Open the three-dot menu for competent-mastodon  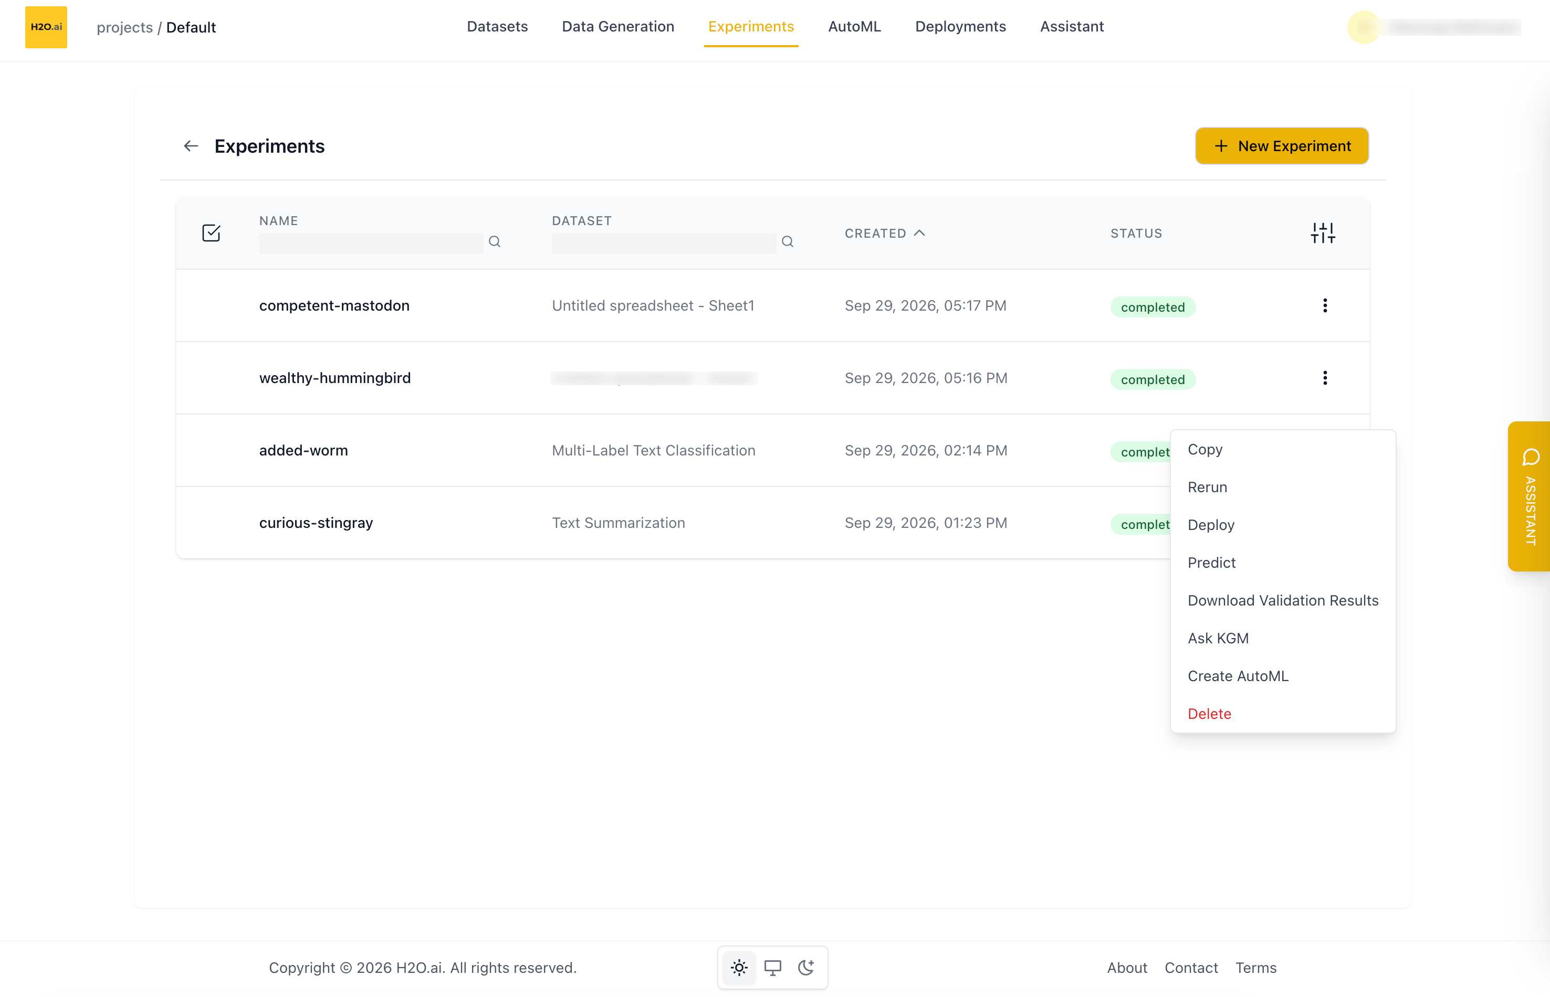tap(1325, 305)
